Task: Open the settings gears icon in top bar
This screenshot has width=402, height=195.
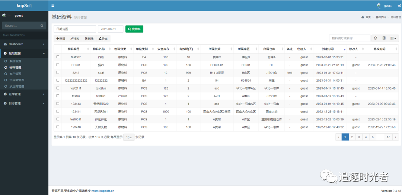Action: pyautogui.click(x=399, y=6)
